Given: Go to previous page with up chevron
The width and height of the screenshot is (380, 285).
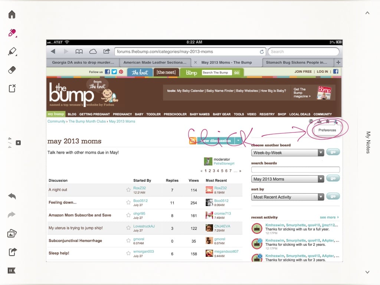Looking at the screenshot, I should 367,13.
